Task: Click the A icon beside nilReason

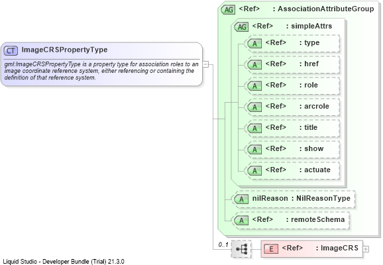Action: point(241,199)
